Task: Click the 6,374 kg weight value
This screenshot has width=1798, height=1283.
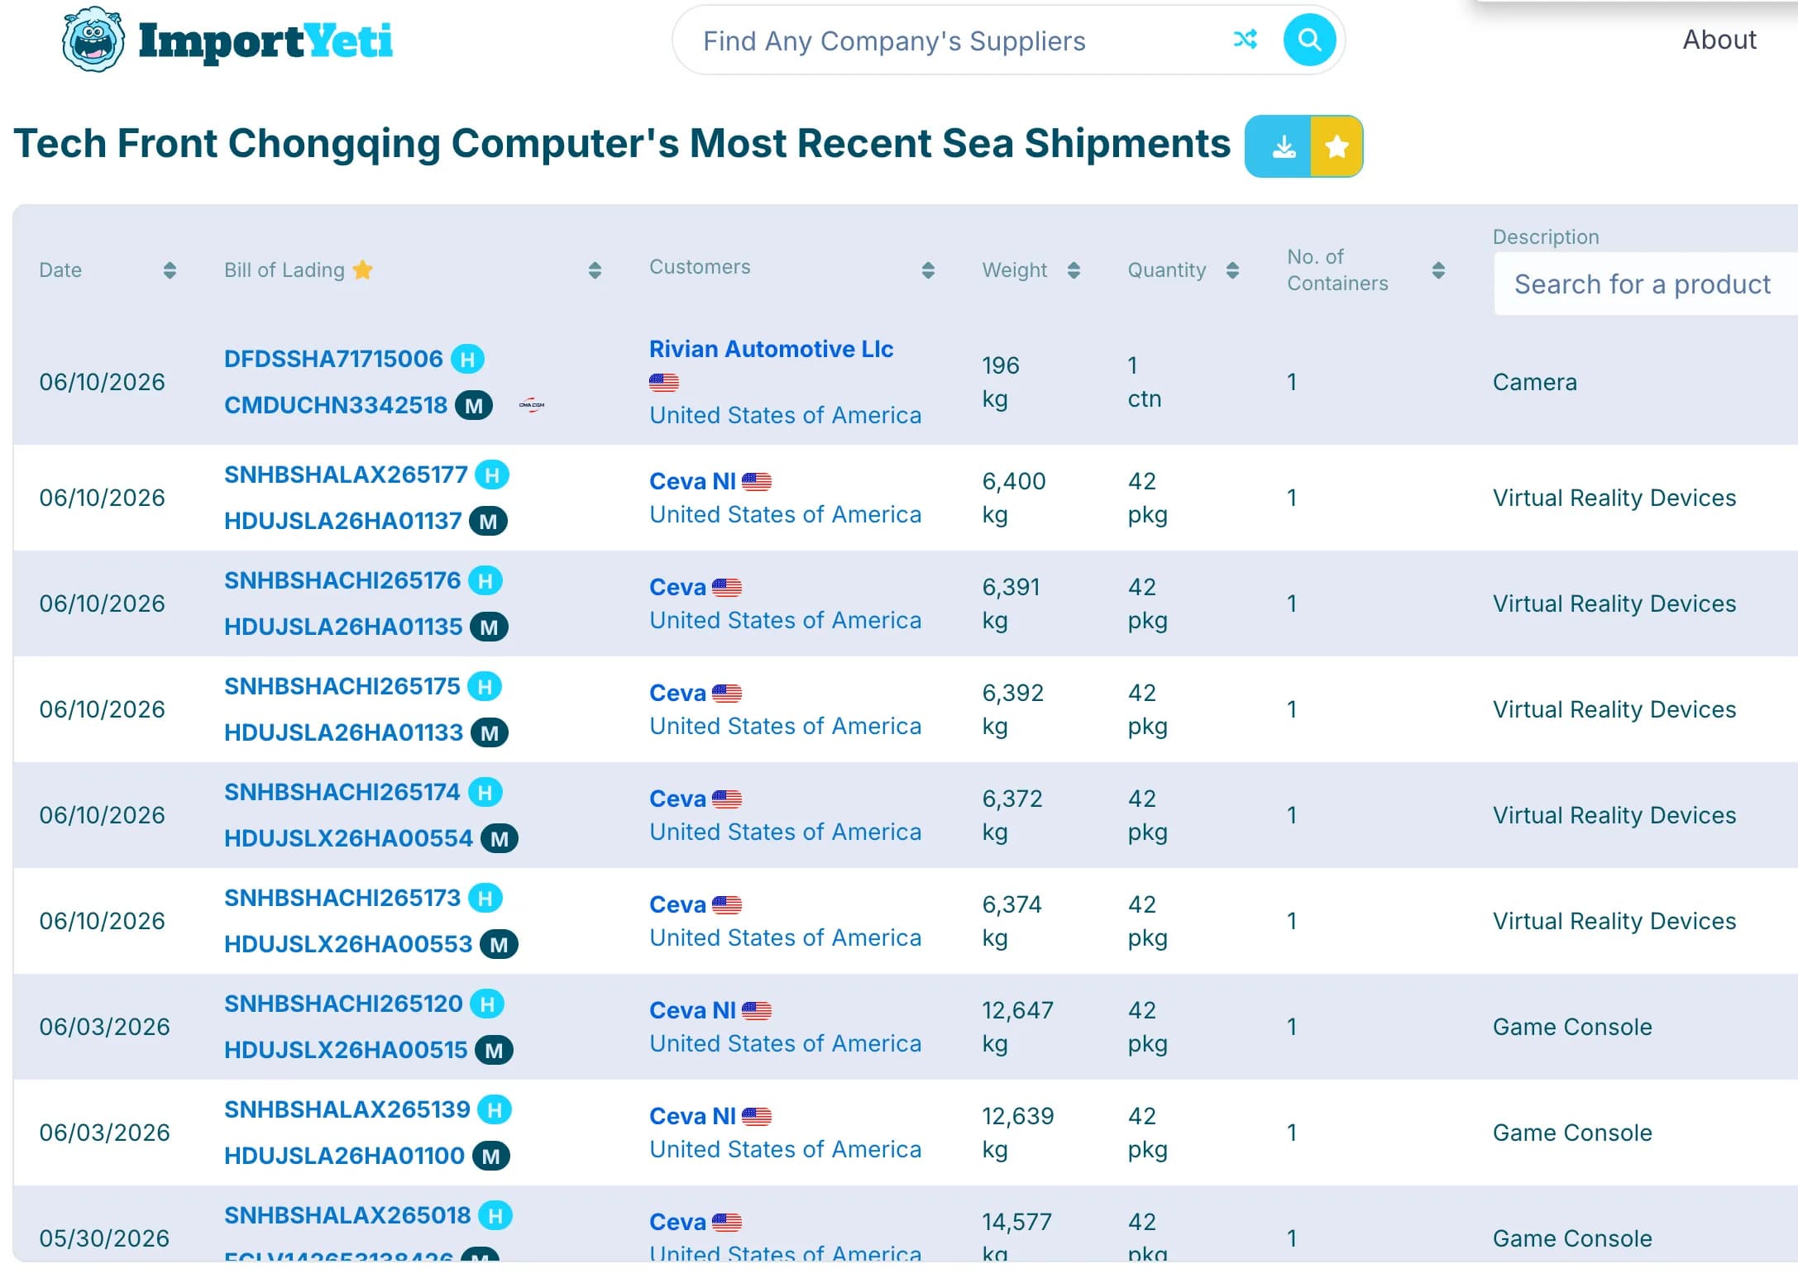Action: (x=1011, y=921)
